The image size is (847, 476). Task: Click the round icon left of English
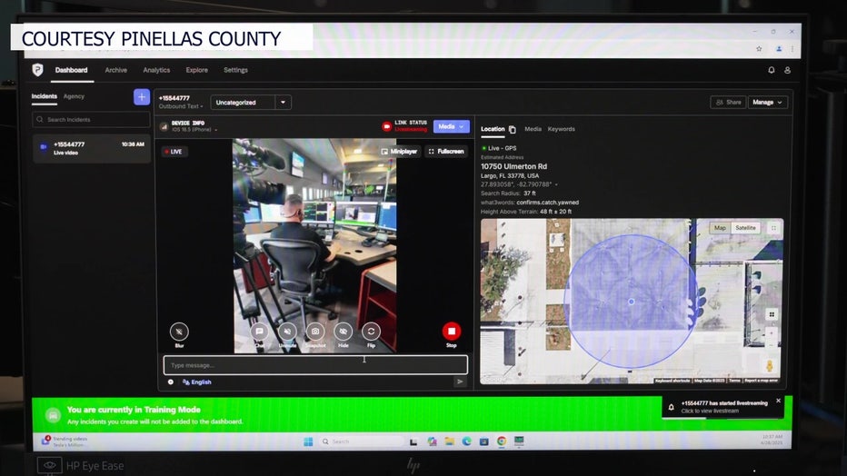pyautogui.click(x=171, y=382)
